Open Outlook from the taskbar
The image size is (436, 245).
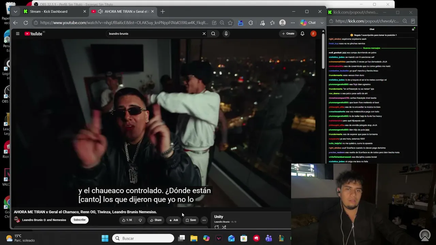coord(231,238)
